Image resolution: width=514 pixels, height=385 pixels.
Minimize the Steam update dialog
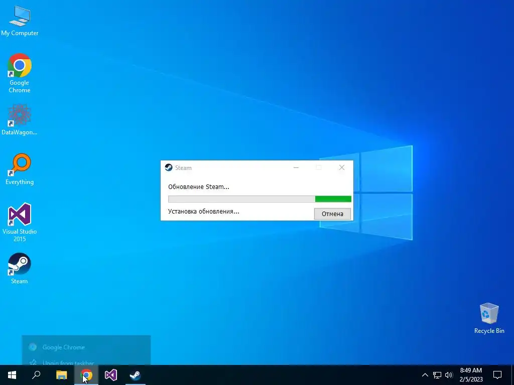coord(296,167)
